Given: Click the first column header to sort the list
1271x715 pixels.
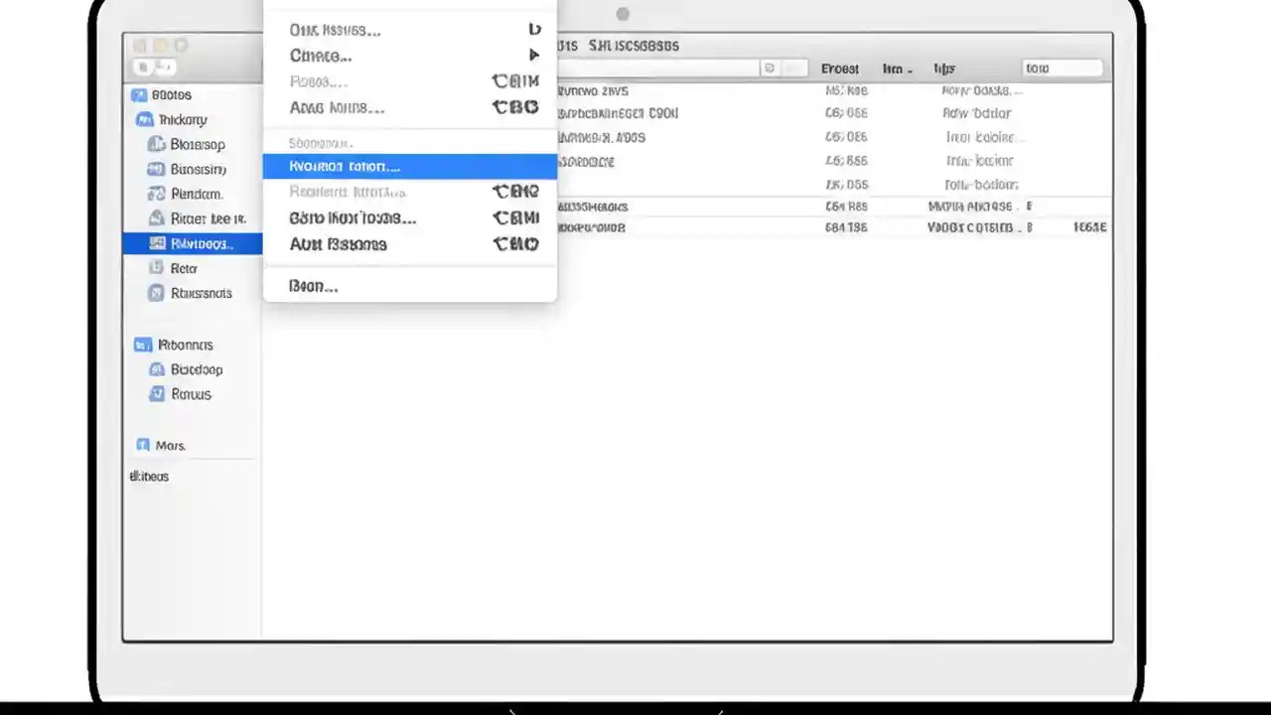Looking at the screenshot, I should 840,69.
